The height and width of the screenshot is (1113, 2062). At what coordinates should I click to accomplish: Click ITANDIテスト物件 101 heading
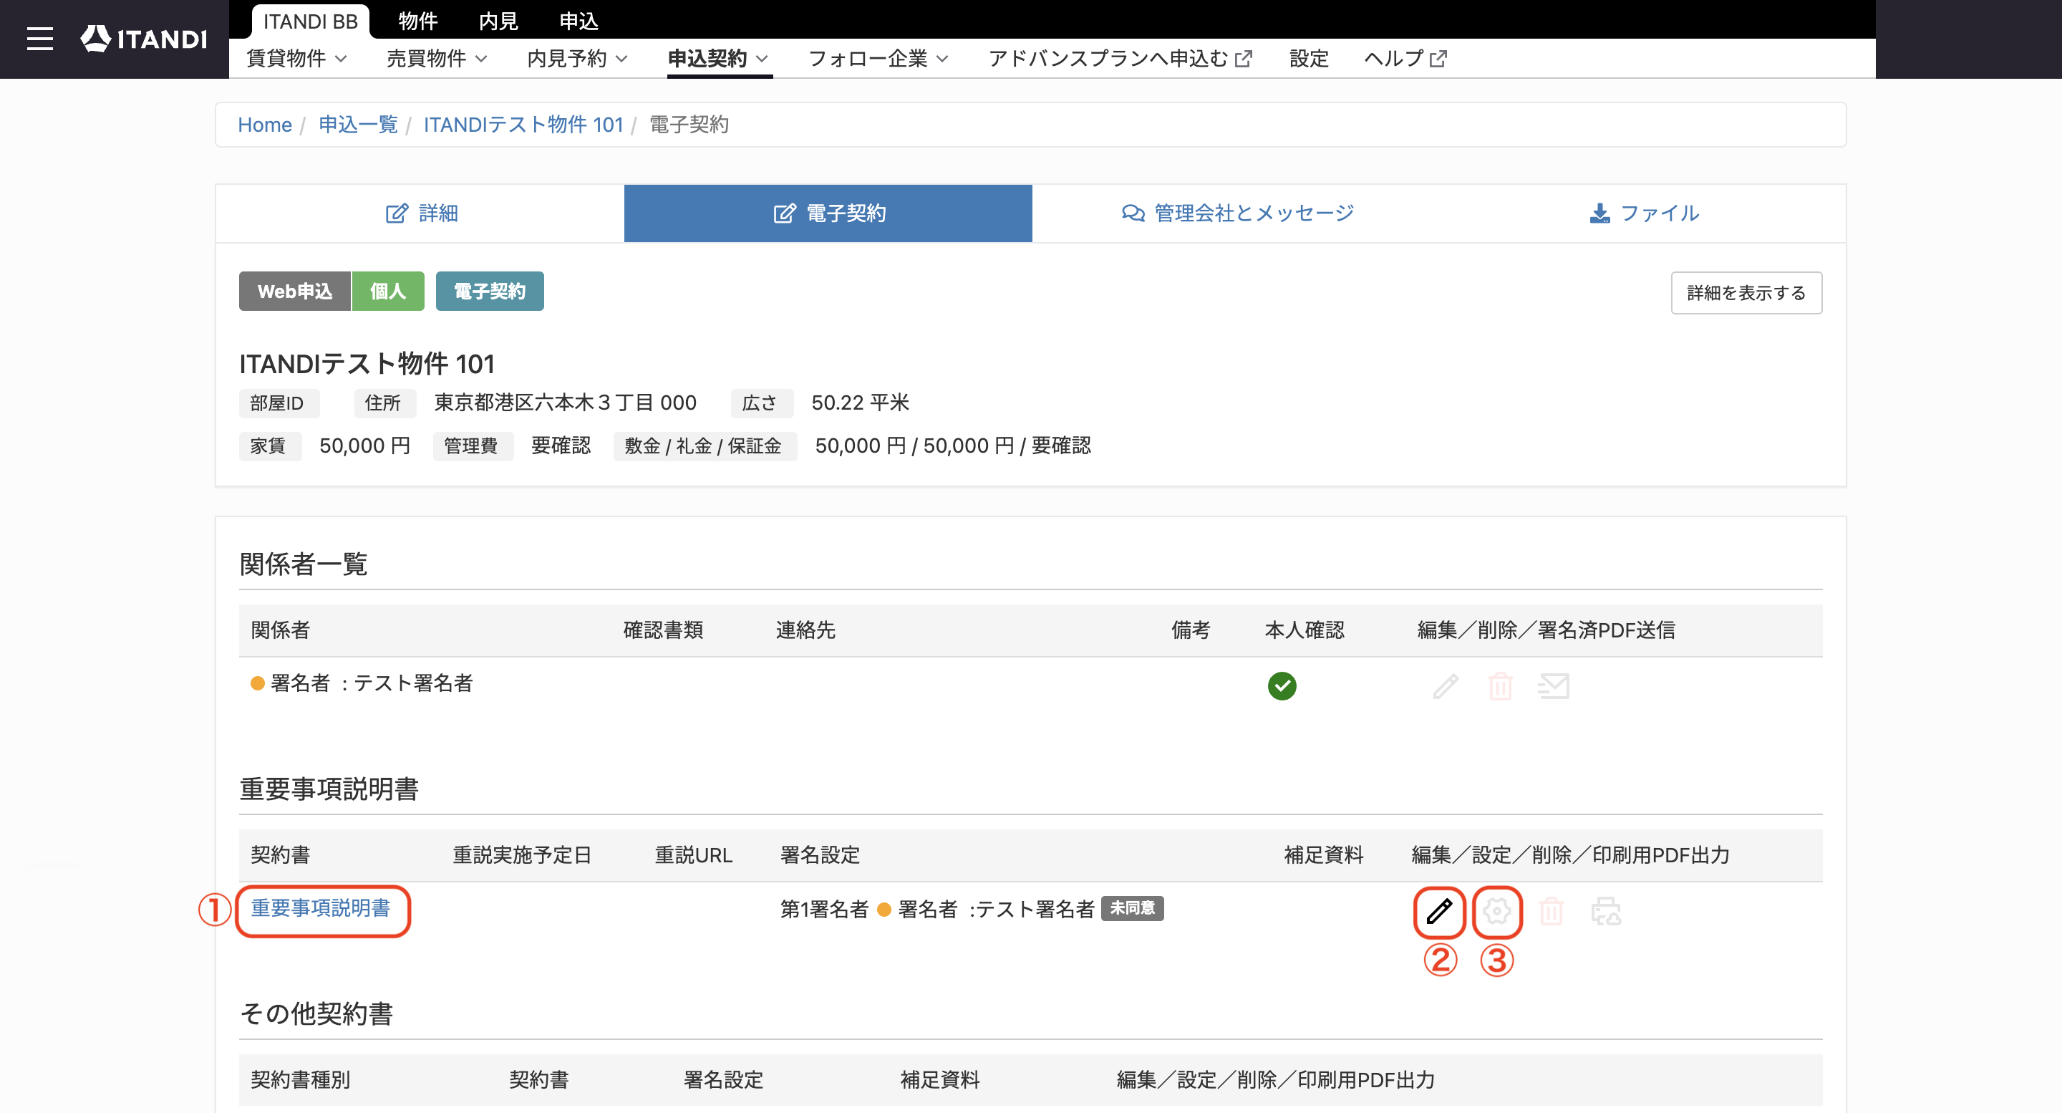pyautogui.click(x=367, y=365)
